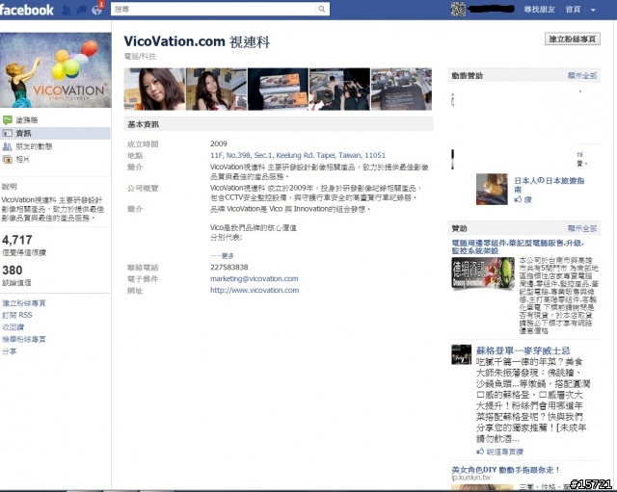Click 檢舉粉絲專頁 report page link
The width and height of the screenshot is (617, 492).
coord(24,339)
